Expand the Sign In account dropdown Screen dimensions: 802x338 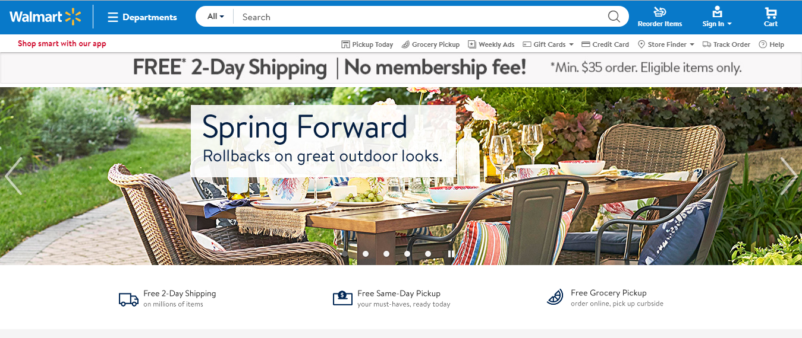pyautogui.click(x=717, y=17)
